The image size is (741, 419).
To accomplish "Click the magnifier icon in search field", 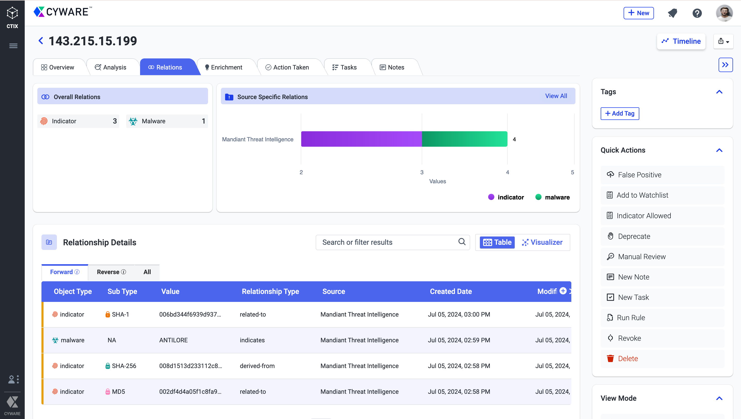I will [x=462, y=242].
